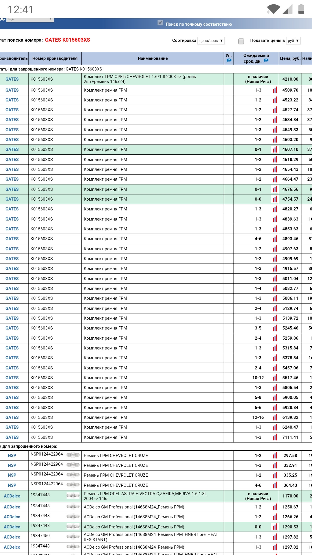312x555 pixels.
Task: Open the chart icon in the 7111.41 row
Action: pos(275,437)
